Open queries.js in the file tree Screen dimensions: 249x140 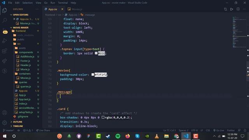click(x=26, y=86)
